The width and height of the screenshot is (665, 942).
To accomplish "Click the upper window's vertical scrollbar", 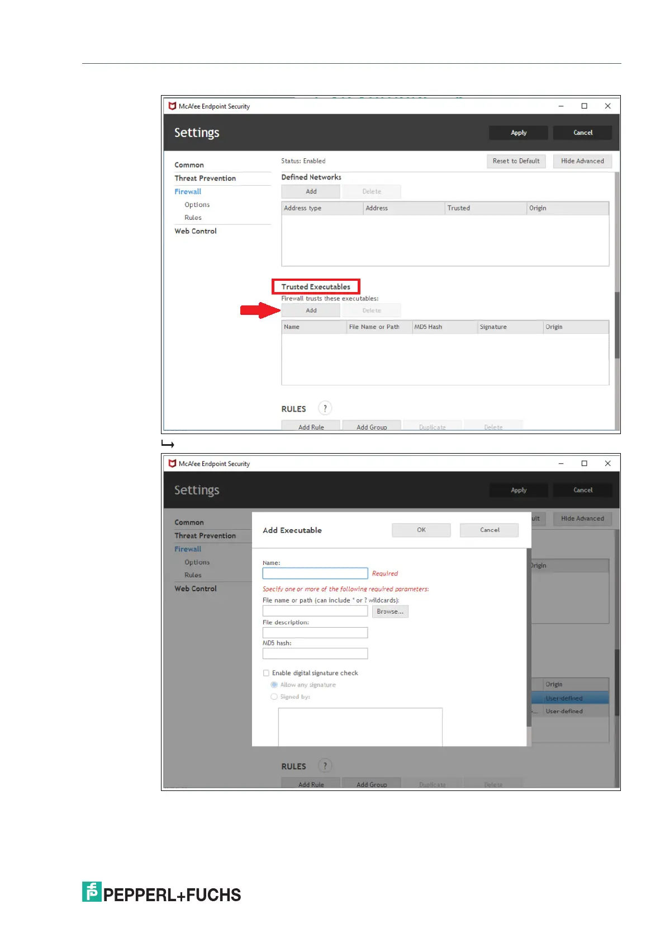I will (617, 324).
